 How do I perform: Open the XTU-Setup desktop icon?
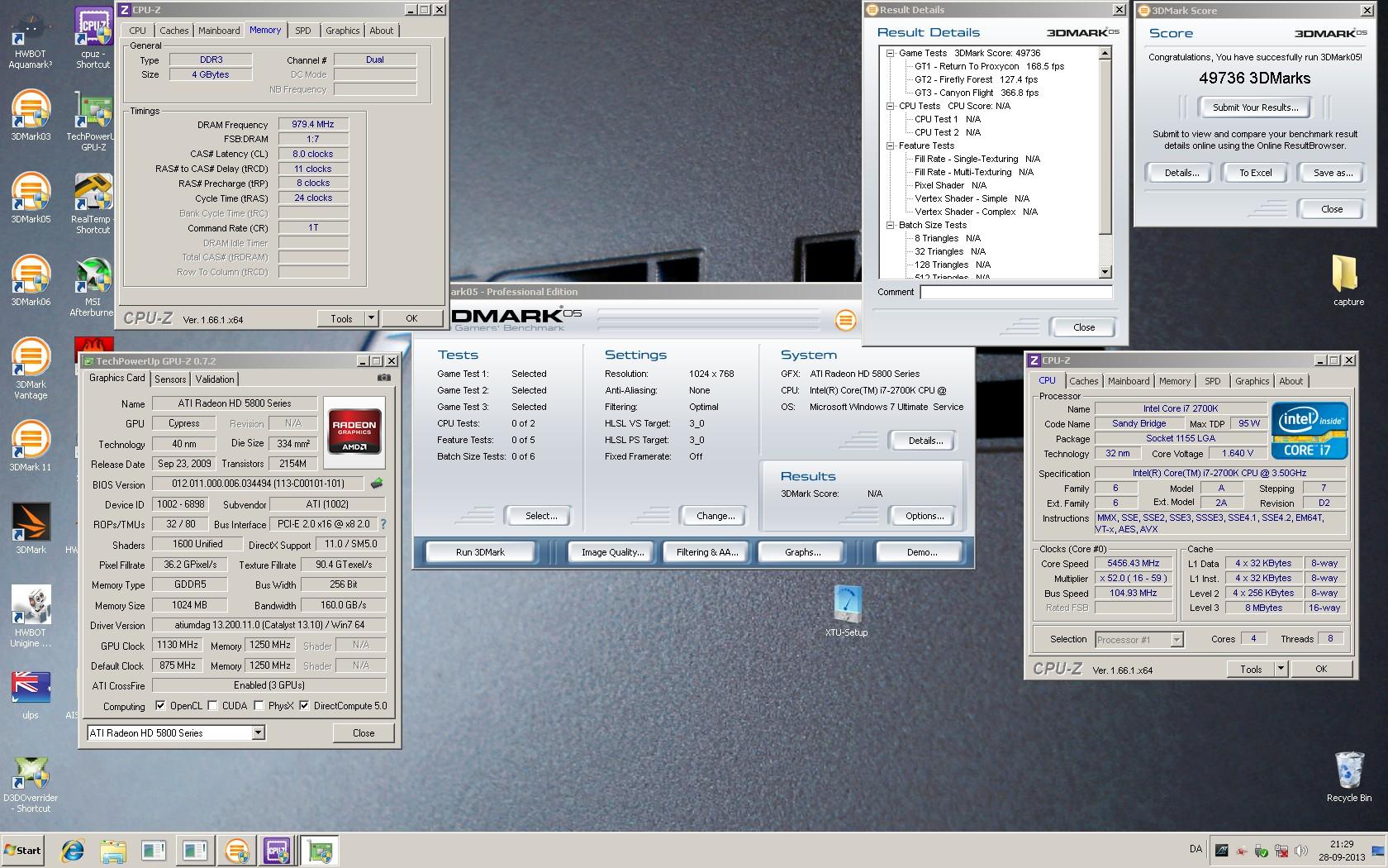(847, 612)
